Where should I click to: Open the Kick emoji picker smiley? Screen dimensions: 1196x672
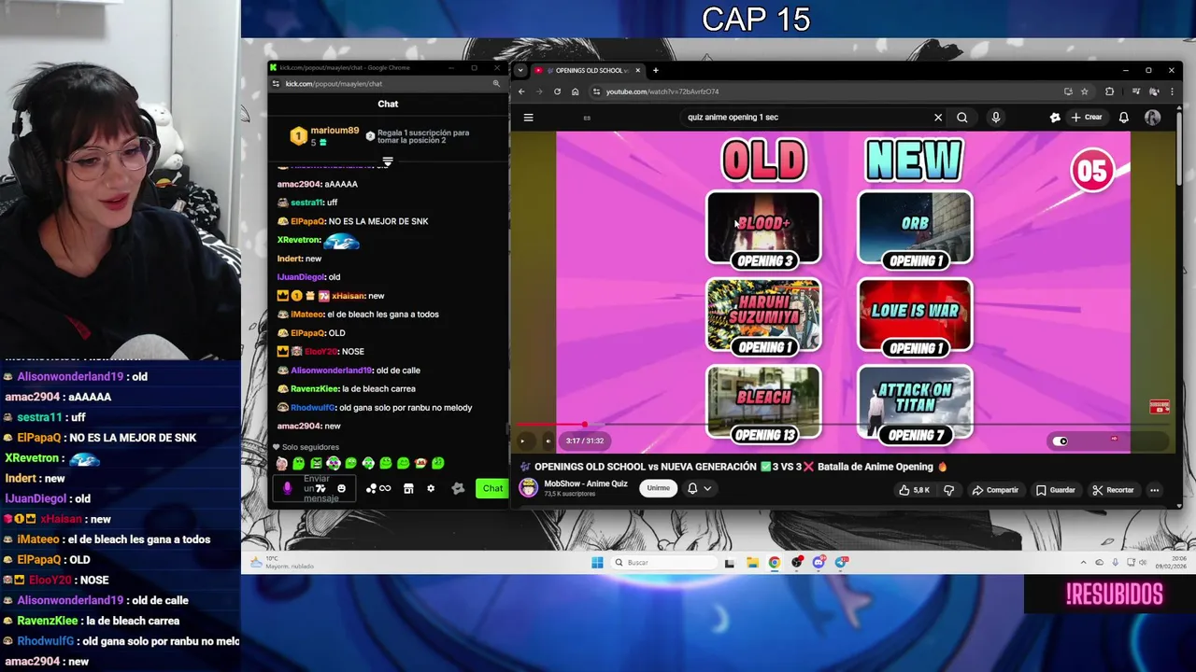pos(341,488)
